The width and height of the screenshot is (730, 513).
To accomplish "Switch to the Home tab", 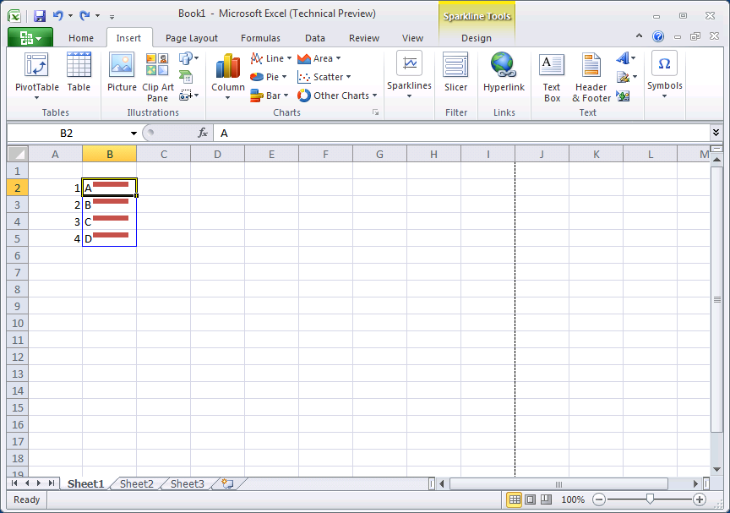I will [x=81, y=38].
